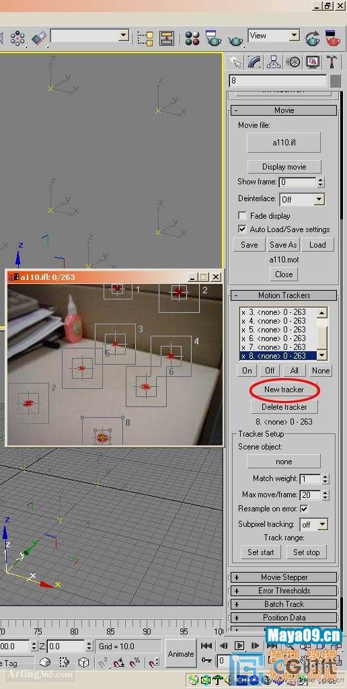Step to next frame
The width and height of the screenshot is (347, 689).
[255, 645]
